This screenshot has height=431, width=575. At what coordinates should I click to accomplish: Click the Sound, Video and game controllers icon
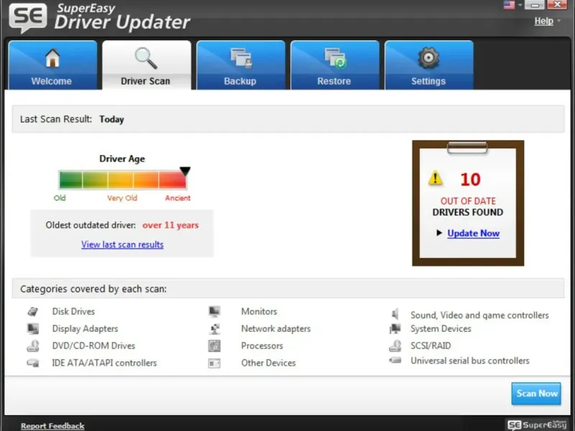395,314
